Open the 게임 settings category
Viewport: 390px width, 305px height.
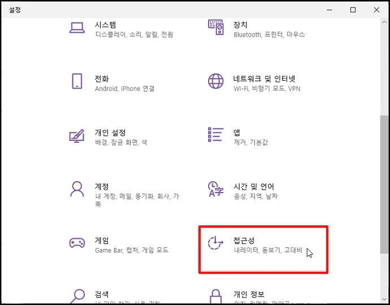(102, 241)
